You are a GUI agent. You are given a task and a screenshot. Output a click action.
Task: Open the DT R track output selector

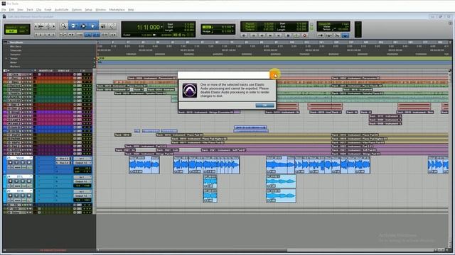tap(82, 195)
